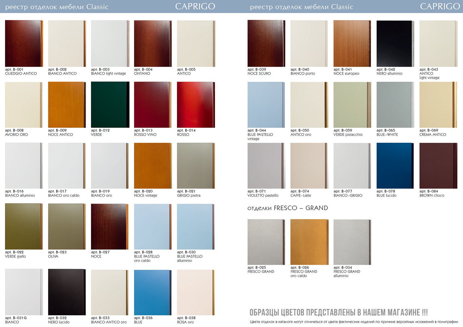Select the ROSSO VINO B-013 swatch
463x327 pixels.
click(153, 105)
